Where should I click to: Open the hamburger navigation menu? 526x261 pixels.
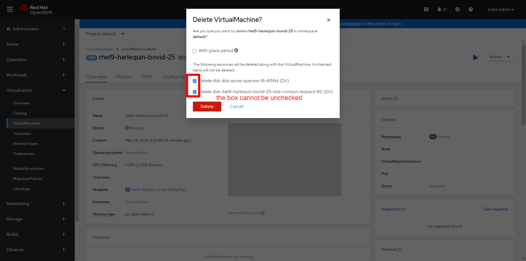pos(10,9)
